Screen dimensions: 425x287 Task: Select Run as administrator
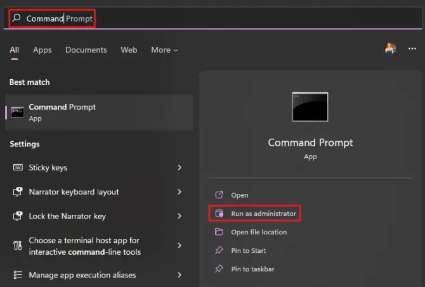(263, 214)
